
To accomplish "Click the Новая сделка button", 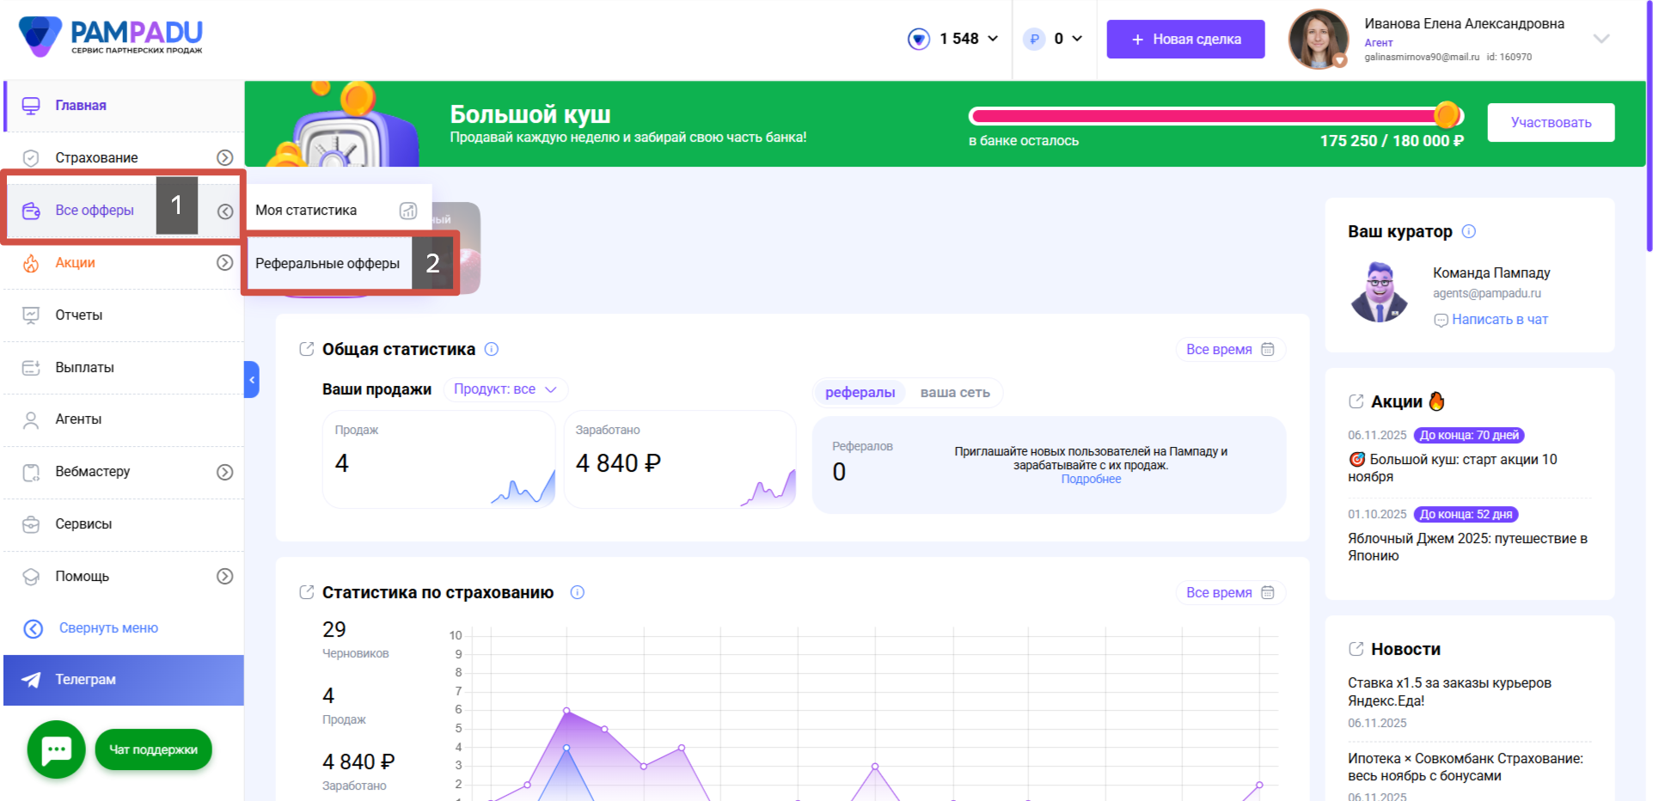I will click(1185, 40).
